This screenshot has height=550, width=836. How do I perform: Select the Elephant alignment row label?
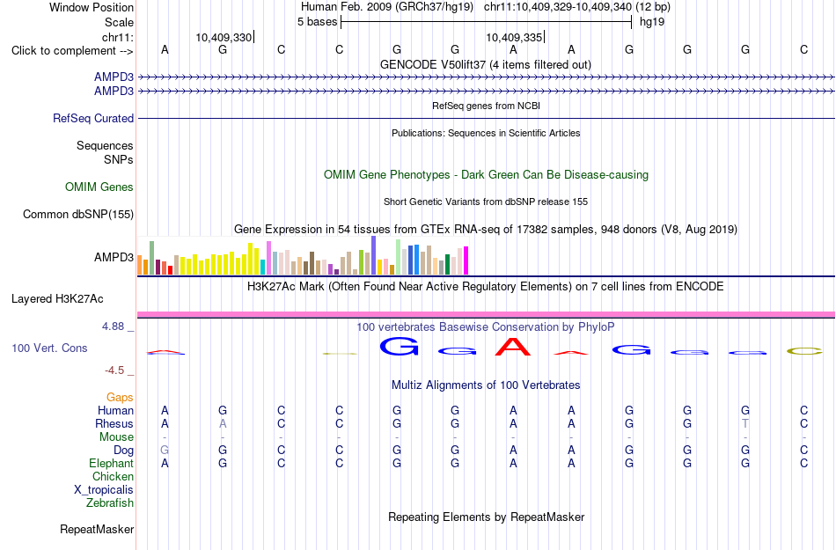[111, 463]
